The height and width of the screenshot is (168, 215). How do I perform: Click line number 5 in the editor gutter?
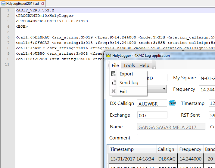[x=8, y=32]
